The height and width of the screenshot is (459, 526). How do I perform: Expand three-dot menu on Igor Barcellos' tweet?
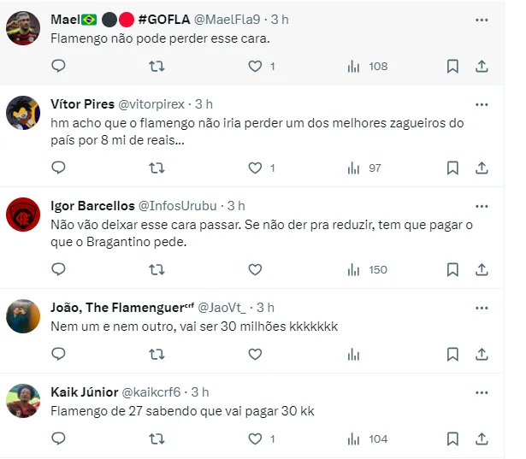click(x=482, y=206)
